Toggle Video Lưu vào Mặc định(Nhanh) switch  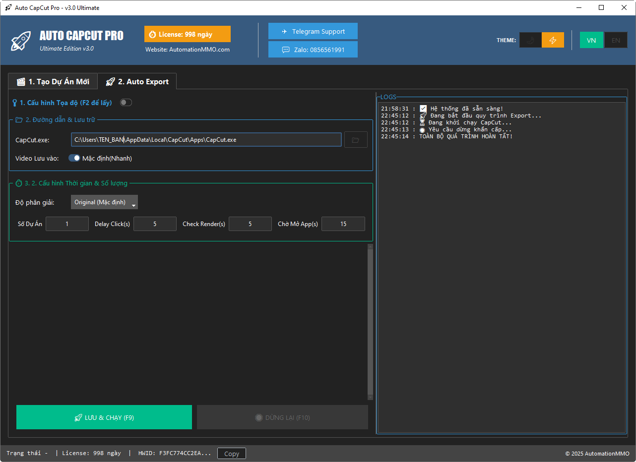pyautogui.click(x=74, y=158)
